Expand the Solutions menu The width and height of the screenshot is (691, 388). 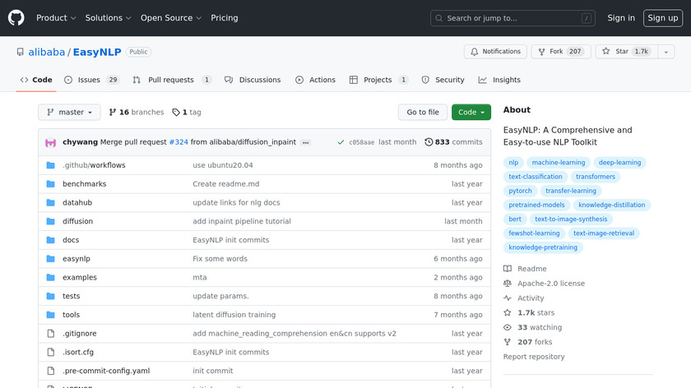108,18
